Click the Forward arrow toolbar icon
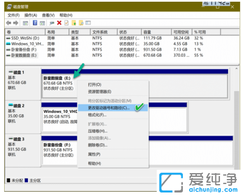241x195 pixels. [x=16, y=23]
